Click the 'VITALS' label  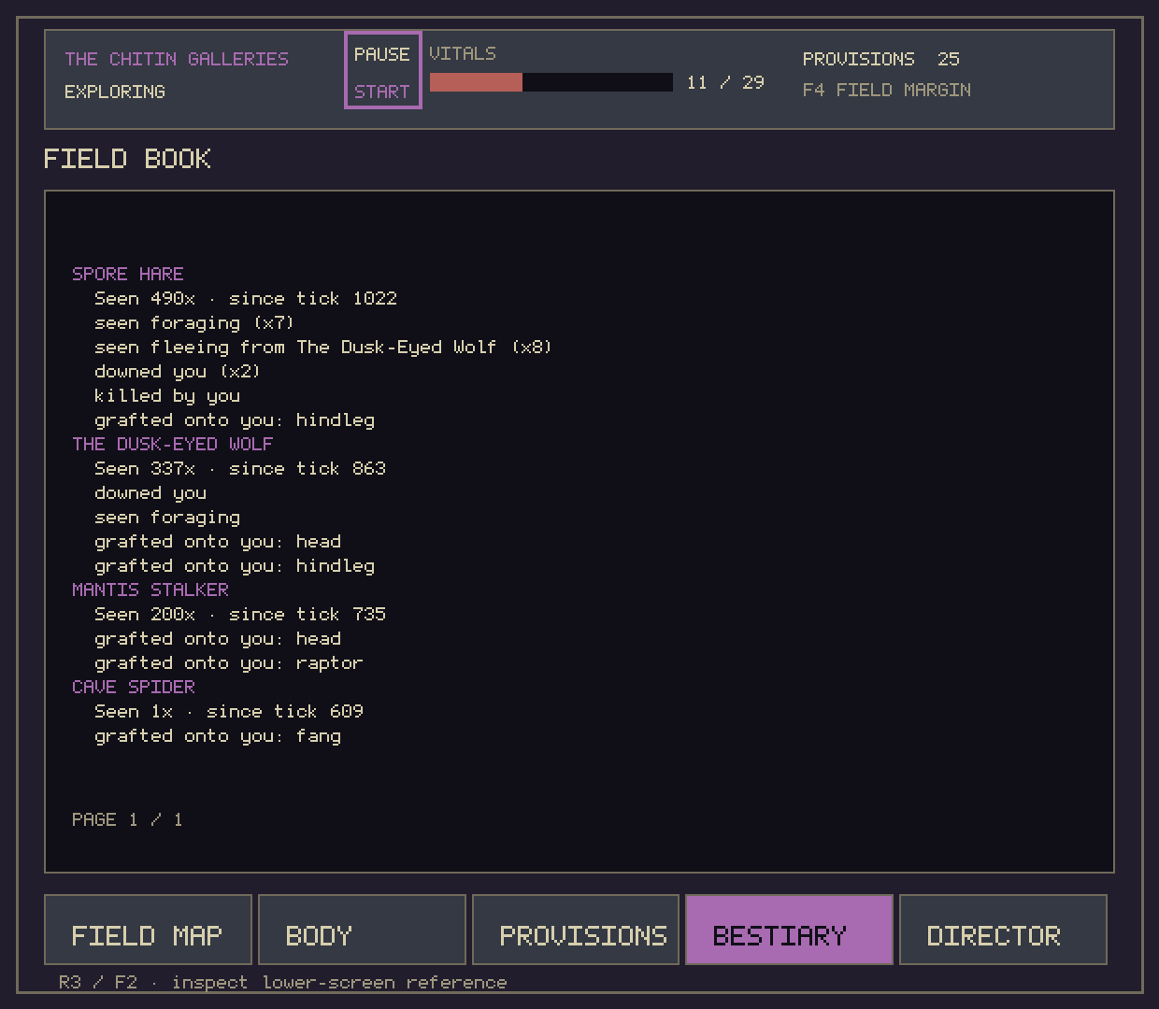coord(463,53)
